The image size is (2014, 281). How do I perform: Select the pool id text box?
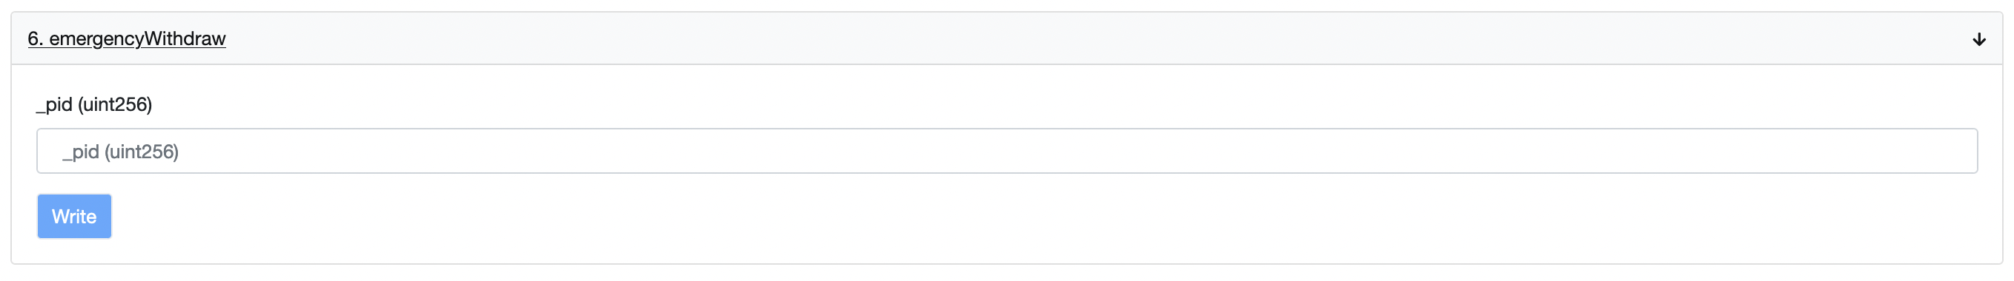(x=1007, y=151)
